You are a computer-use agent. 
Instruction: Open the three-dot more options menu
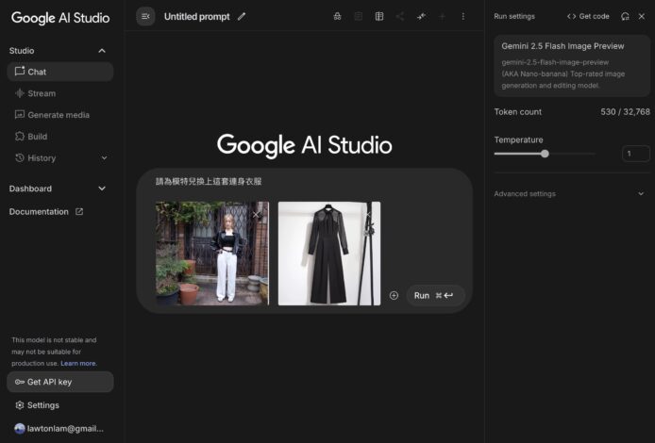coord(462,16)
